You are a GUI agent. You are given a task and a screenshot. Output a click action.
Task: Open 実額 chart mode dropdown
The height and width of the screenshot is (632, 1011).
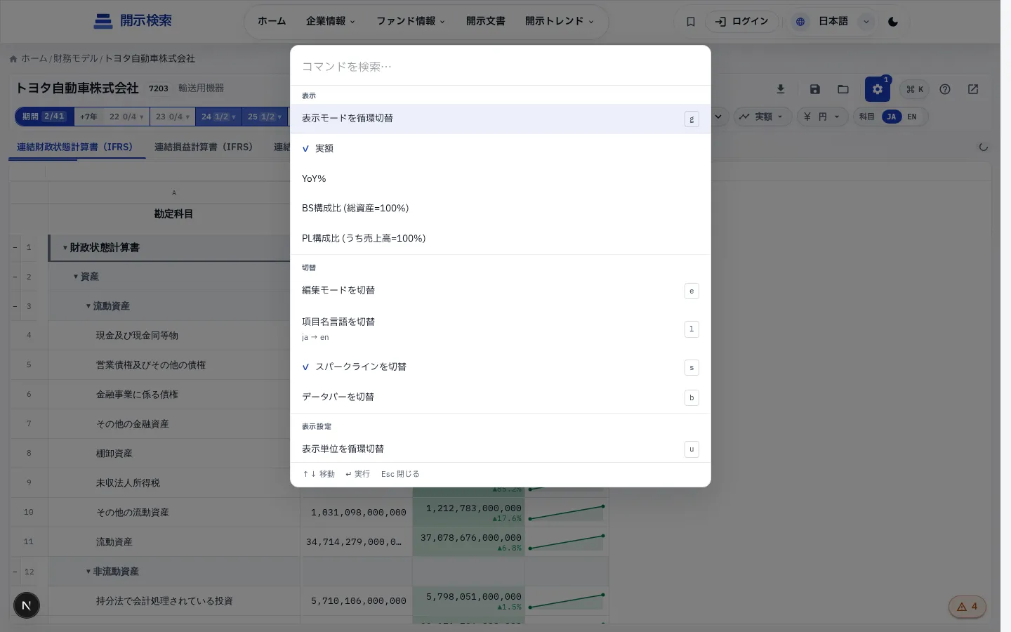pyautogui.click(x=763, y=117)
